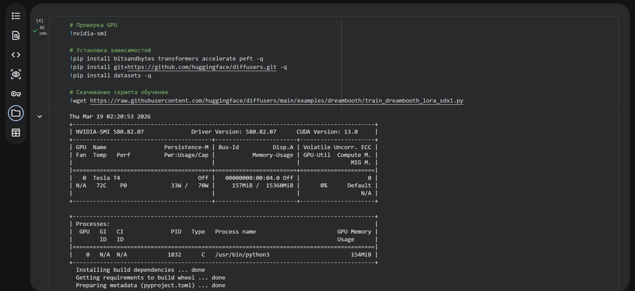The height and width of the screenshot is (291, 635).
Task: Click the green execution success checkmark
Action: pyautogui.click(x=35, y=30)
